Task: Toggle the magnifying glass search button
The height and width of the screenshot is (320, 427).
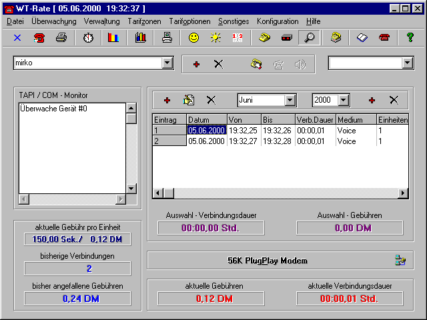Action: click(309, 37)
